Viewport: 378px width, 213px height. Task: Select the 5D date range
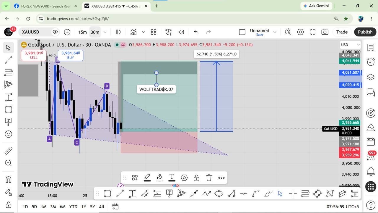(34, 206)
